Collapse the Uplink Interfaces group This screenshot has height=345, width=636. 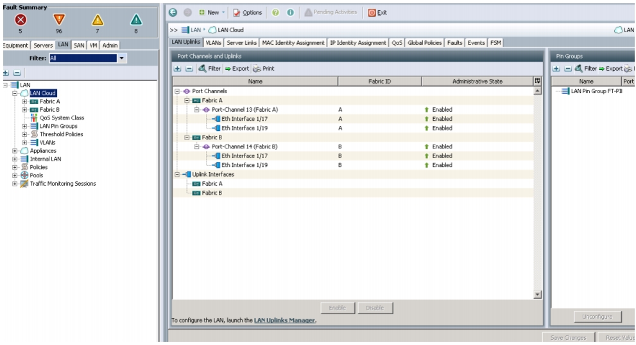177,175
